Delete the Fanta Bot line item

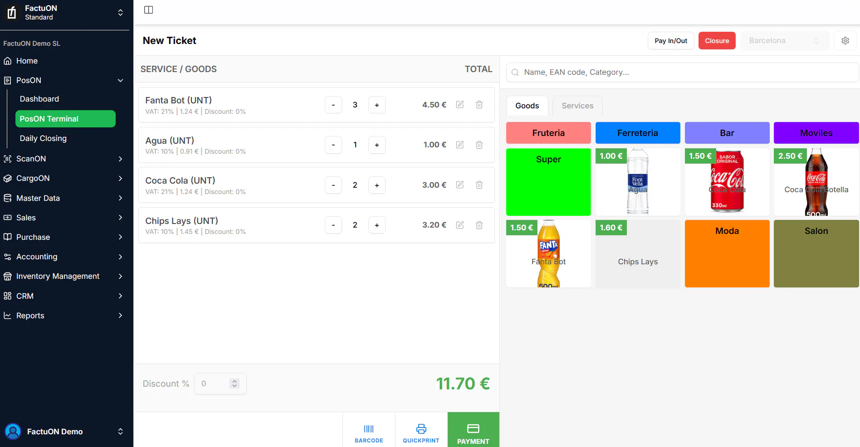(479, 105)
